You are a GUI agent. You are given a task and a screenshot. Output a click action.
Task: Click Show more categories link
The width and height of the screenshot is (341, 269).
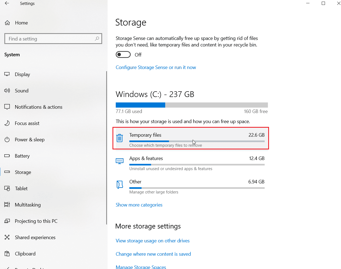pos(139,205)
